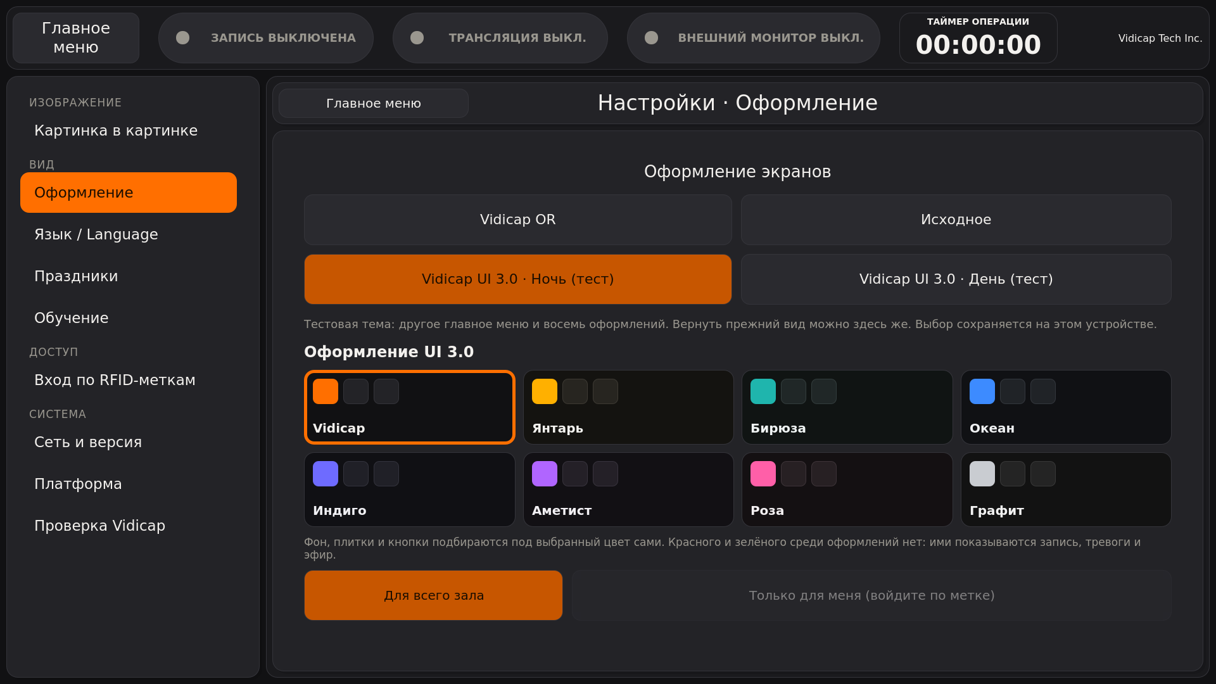Select Vidicap UI 3.0 · Ночь (тест) theme
The width and height of the screenshot is (1216, 684).
coord(518,279)
